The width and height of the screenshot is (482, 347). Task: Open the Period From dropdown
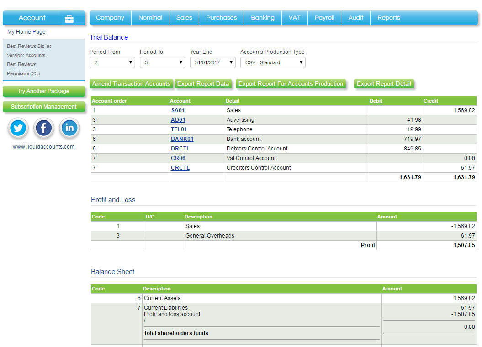112,63
